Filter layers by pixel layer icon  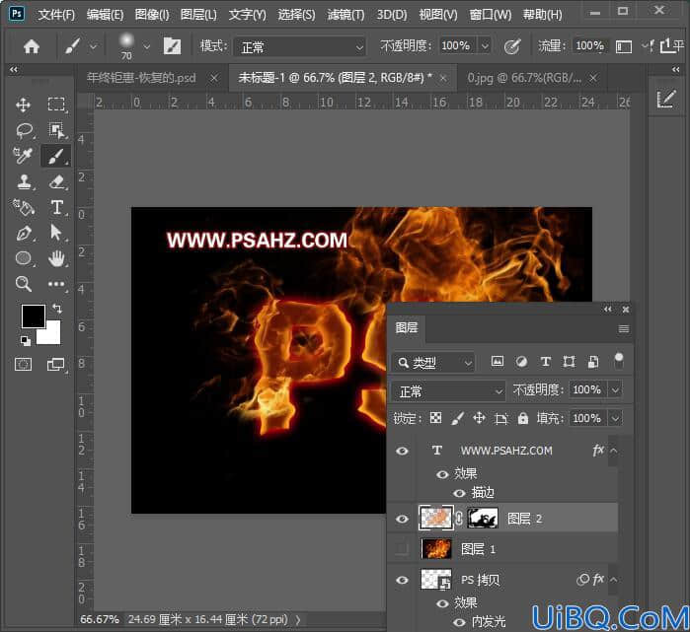click(498, 361)
